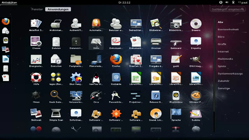Filter by Barrierefreiheit category
This screenshot has width=249, height=140.
point(228,29)
